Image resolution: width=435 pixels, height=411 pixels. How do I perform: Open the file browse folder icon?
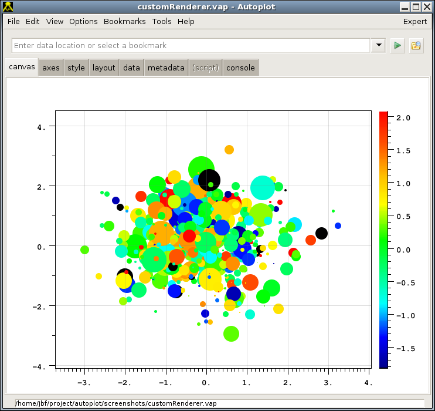[x=416, y=46]
